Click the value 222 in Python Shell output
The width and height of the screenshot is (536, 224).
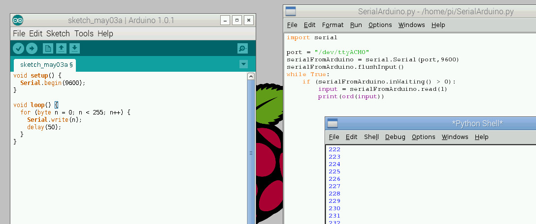[335, 149]
